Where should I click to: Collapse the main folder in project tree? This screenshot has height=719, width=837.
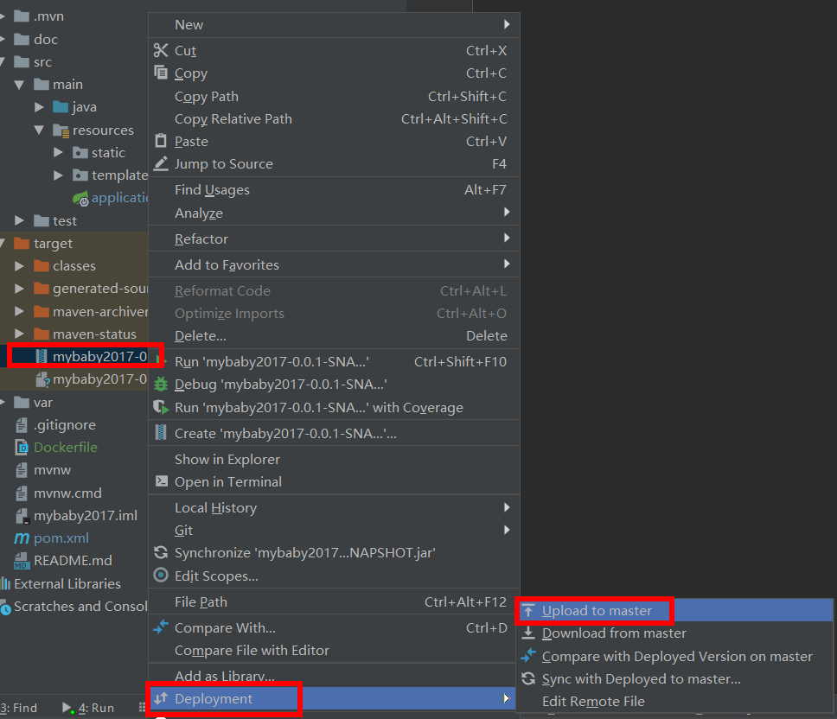(21, 84)
